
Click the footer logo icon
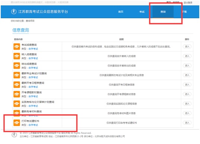tap(14, 135)
